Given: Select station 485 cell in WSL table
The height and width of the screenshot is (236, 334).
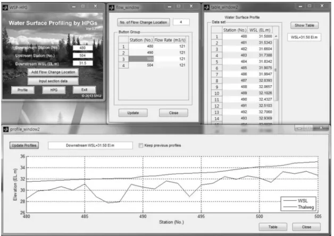Looking at the screenshot, I should [x=235, y=68].
